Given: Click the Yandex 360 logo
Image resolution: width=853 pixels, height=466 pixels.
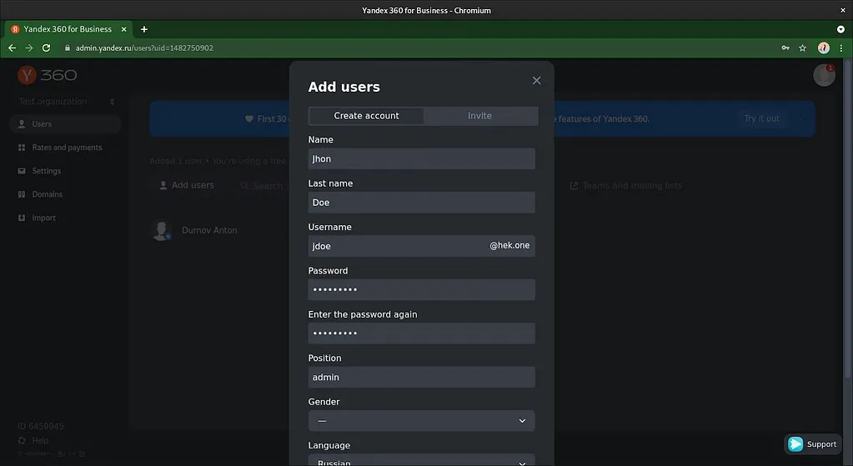Looking at the screenshot, I should click(x=48, y=75).
